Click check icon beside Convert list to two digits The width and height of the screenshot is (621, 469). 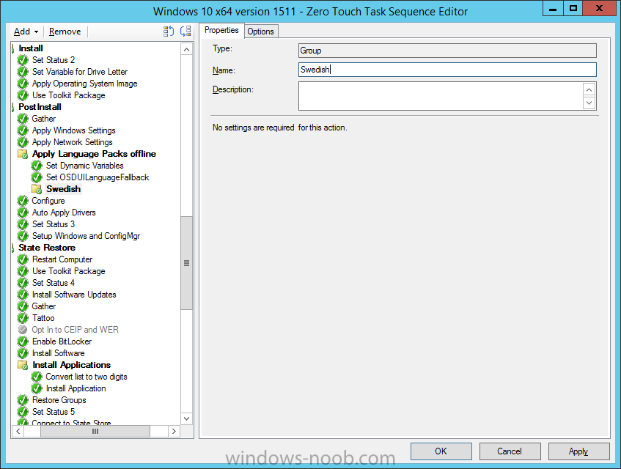(x=37, y=377)
